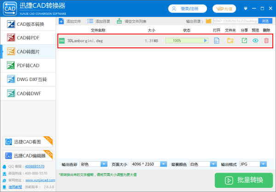Click 添加文件 label
This screenshot has height=192, width=276.
coord(74,21)
